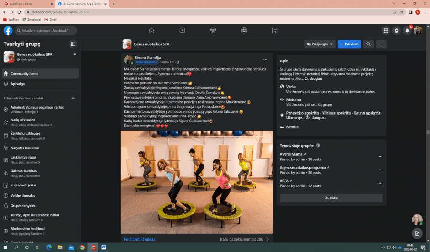Click the page vertical scrollbar
The image size is (430, 252).
428,132
